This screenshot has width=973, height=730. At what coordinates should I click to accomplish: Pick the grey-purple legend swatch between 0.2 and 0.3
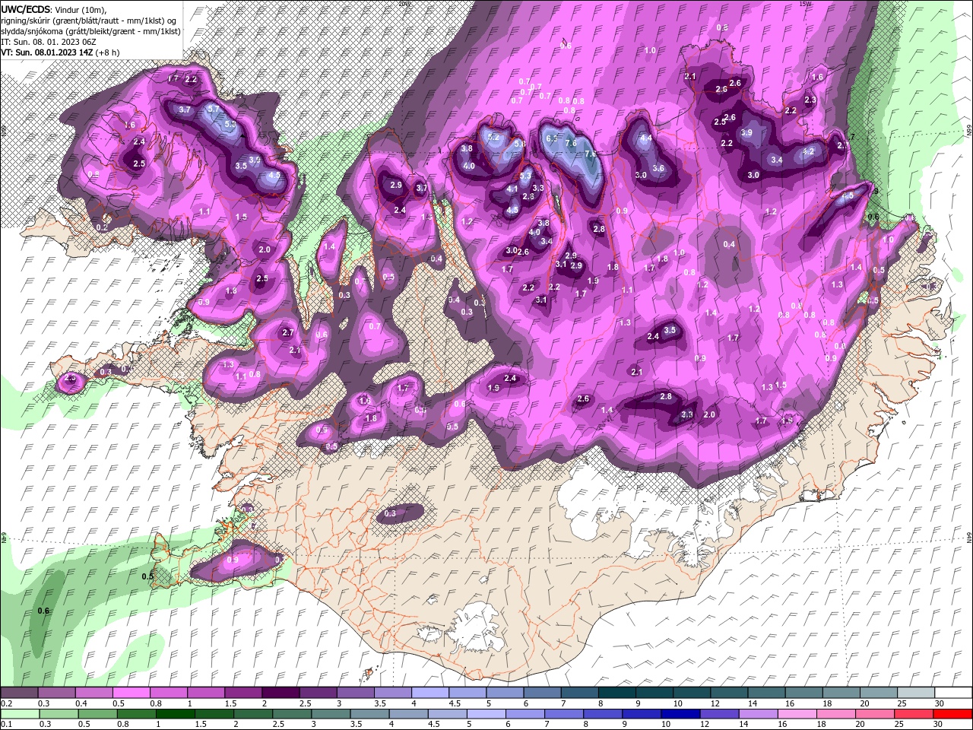click(x=19, y=693)
